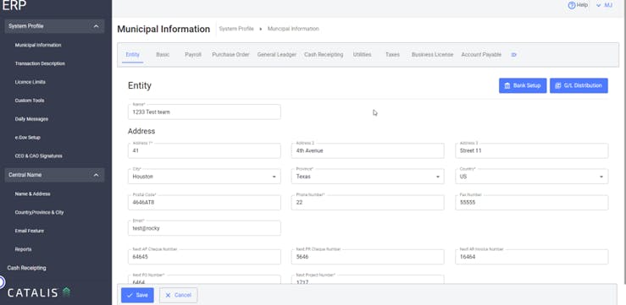626x305 pixels.
Task: Open Custom Tools in sidebar
Action: tap(30, 101)
